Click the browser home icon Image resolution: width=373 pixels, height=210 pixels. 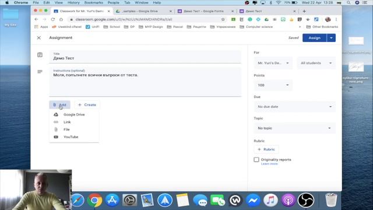pos(61,19)
